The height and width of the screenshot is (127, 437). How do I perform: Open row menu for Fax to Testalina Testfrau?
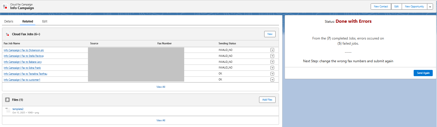tap(272, 74)
